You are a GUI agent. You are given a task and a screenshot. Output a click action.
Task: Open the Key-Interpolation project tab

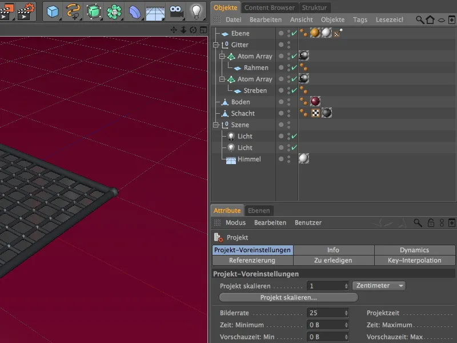415,260
